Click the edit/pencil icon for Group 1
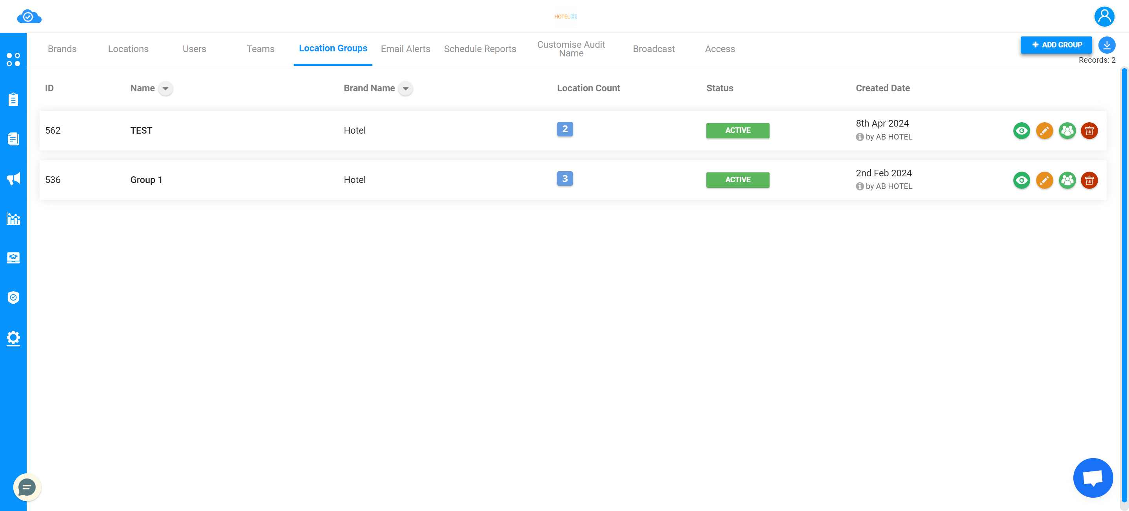 pos(1044,179)
